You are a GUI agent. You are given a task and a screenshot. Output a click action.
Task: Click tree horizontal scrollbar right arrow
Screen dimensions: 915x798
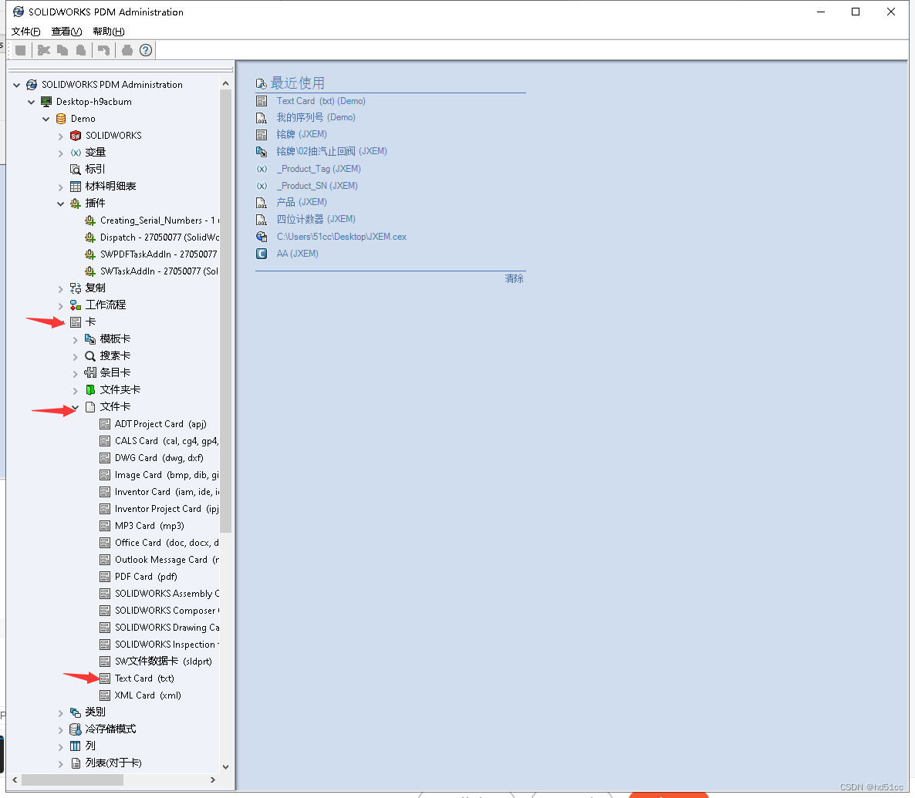[213, 780]
